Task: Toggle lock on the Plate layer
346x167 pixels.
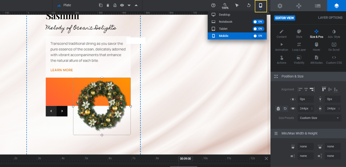Action: 115,5
